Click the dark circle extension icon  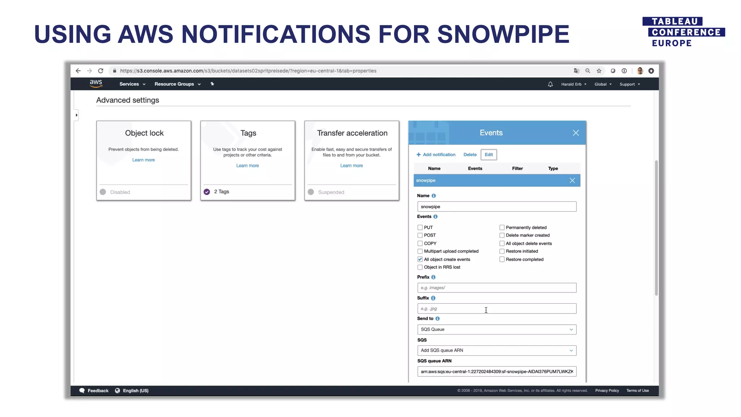[613, 71]
